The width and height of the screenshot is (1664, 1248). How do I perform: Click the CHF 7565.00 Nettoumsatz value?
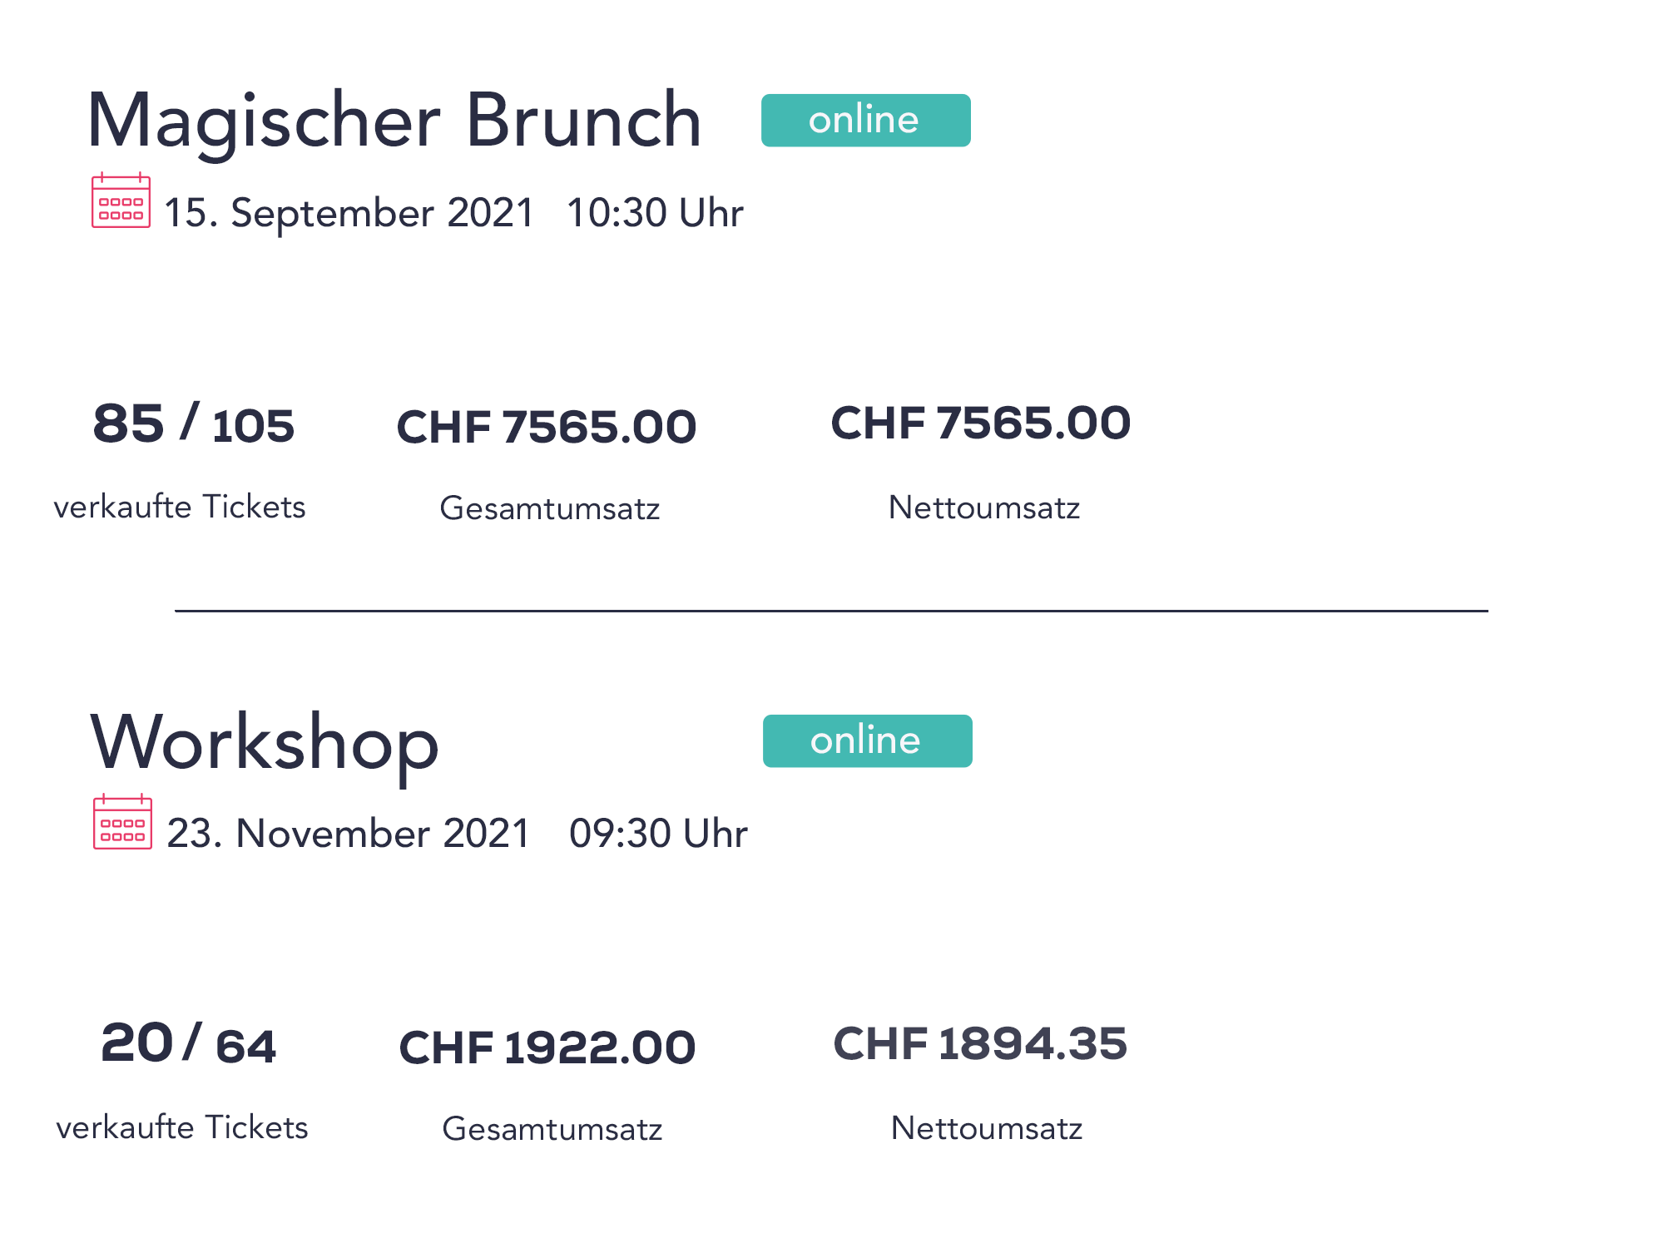click(981, 423)
